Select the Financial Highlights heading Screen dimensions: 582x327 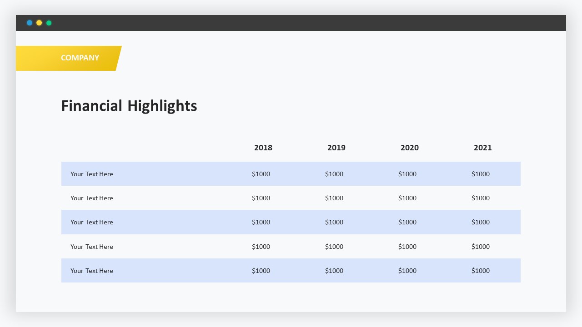click(129, 105)
